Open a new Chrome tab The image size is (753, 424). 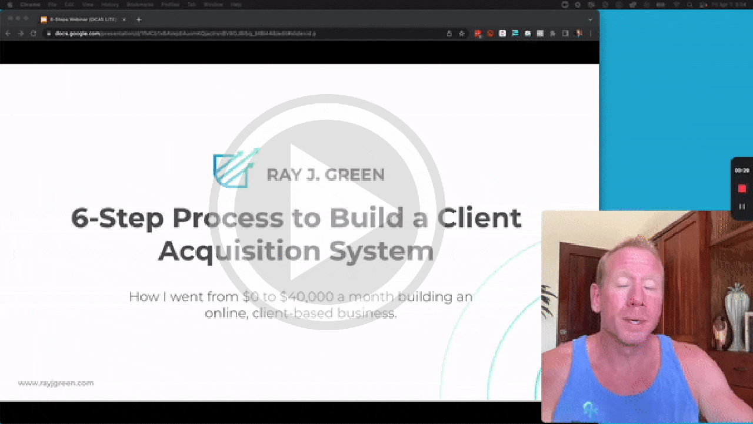coord(139,19)
